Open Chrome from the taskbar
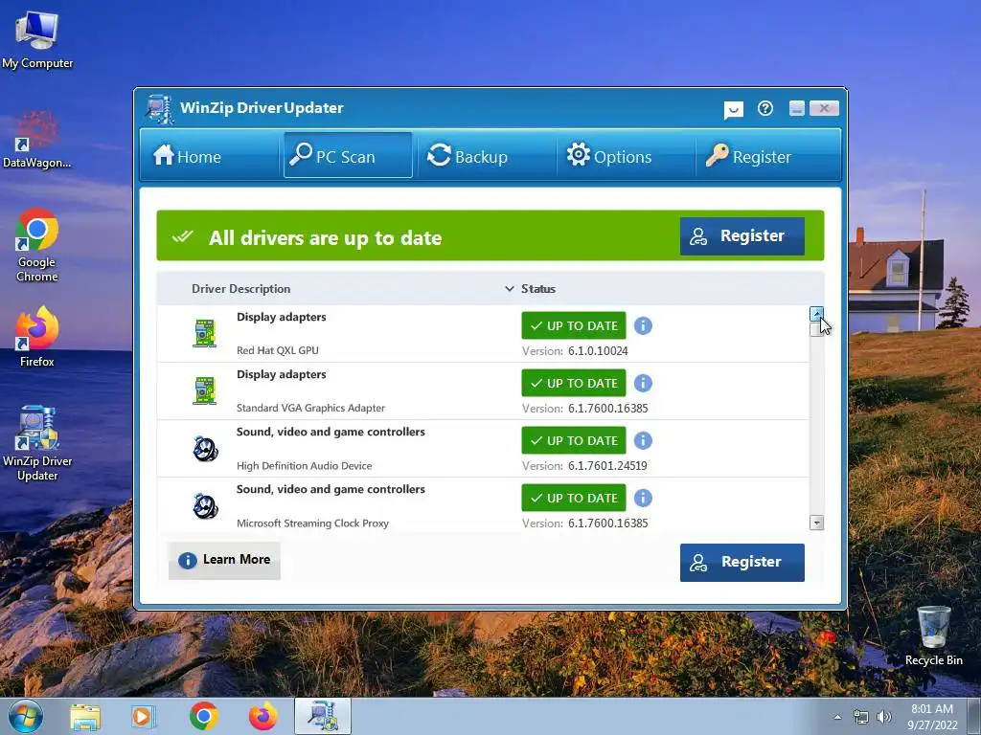The height and width of the screenshot is (735, 981). point(203,716)
